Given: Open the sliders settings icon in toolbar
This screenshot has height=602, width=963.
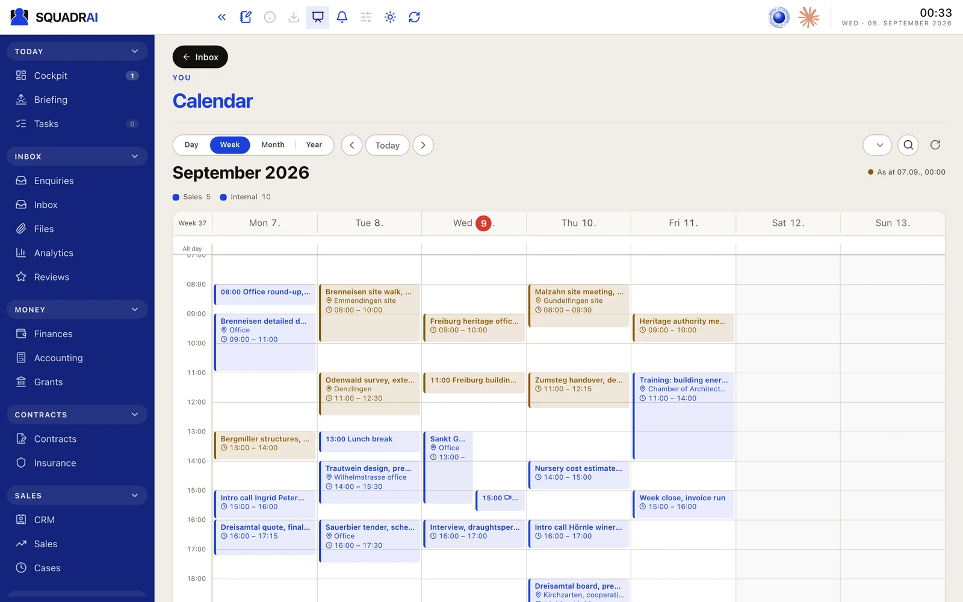Looking at the screenshot, I should (366, 17).
